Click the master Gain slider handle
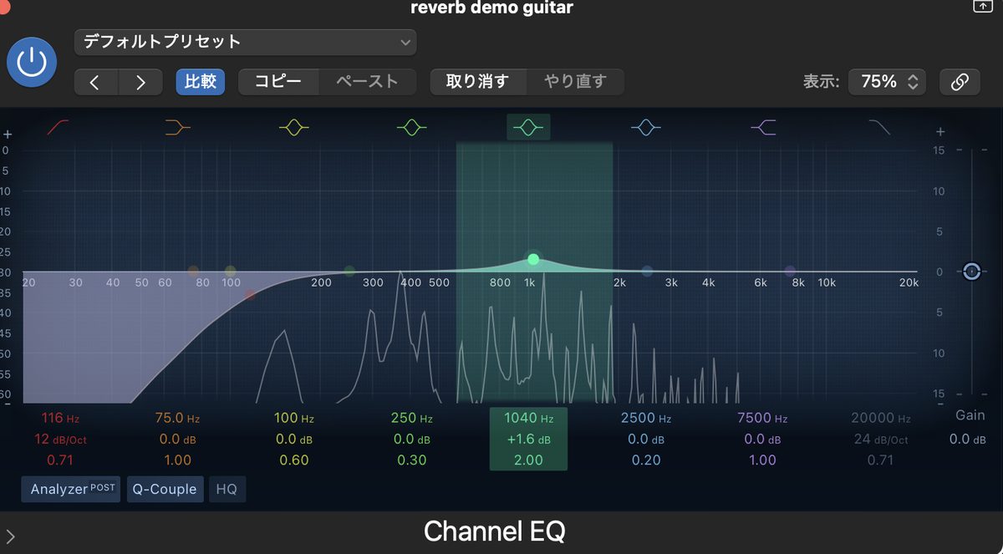This screenshot has width=1003, height=554. click(x=971, y=272)
